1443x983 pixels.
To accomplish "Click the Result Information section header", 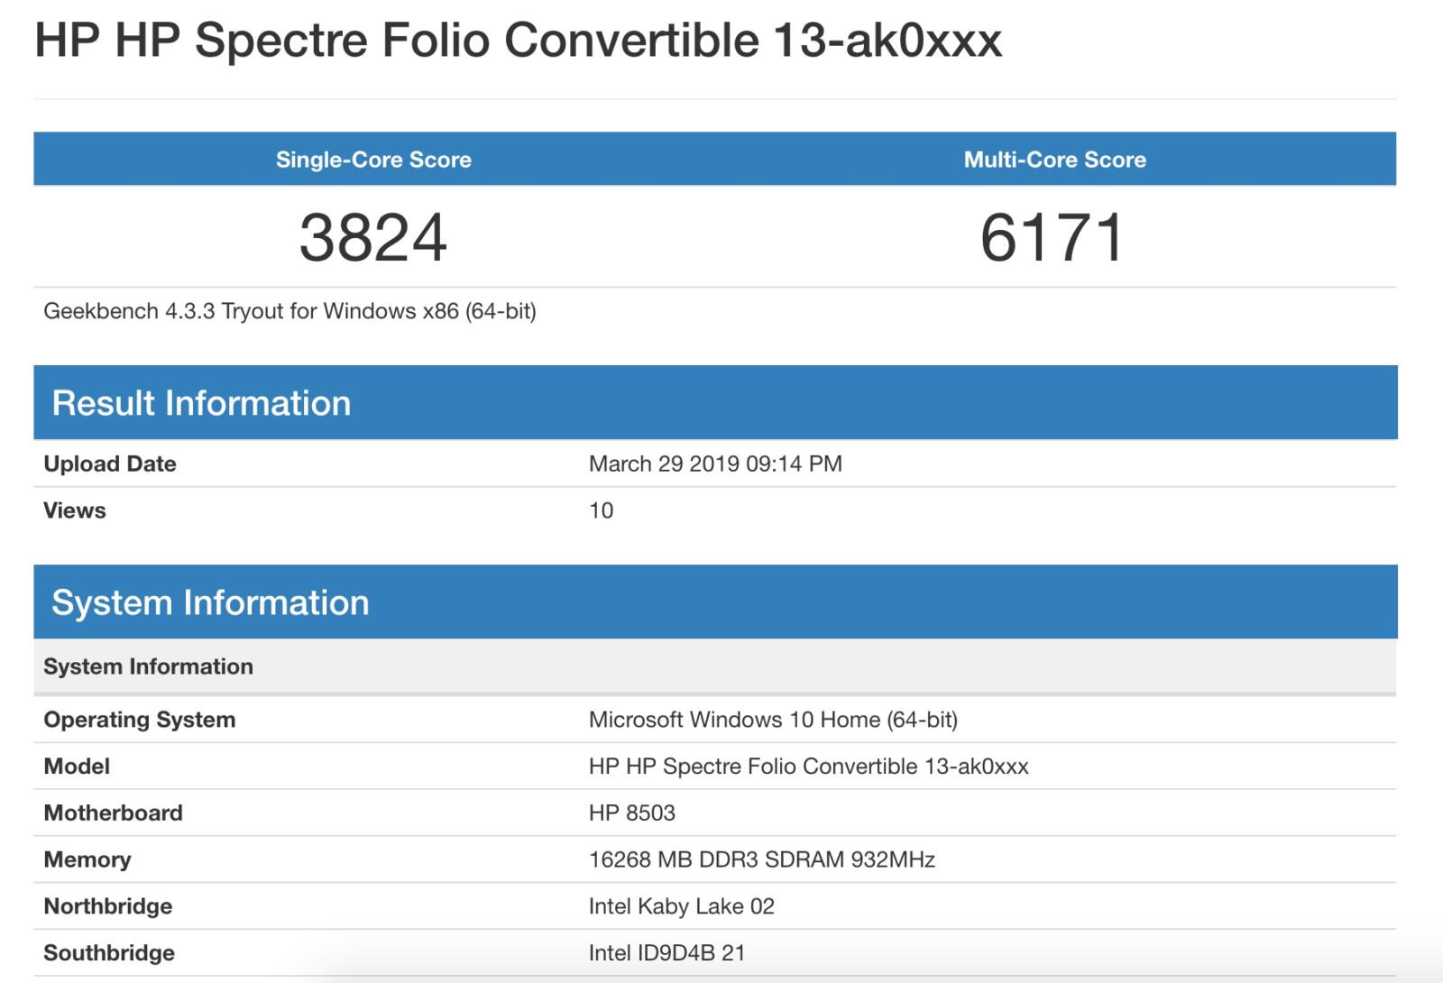I will [201, 403].
